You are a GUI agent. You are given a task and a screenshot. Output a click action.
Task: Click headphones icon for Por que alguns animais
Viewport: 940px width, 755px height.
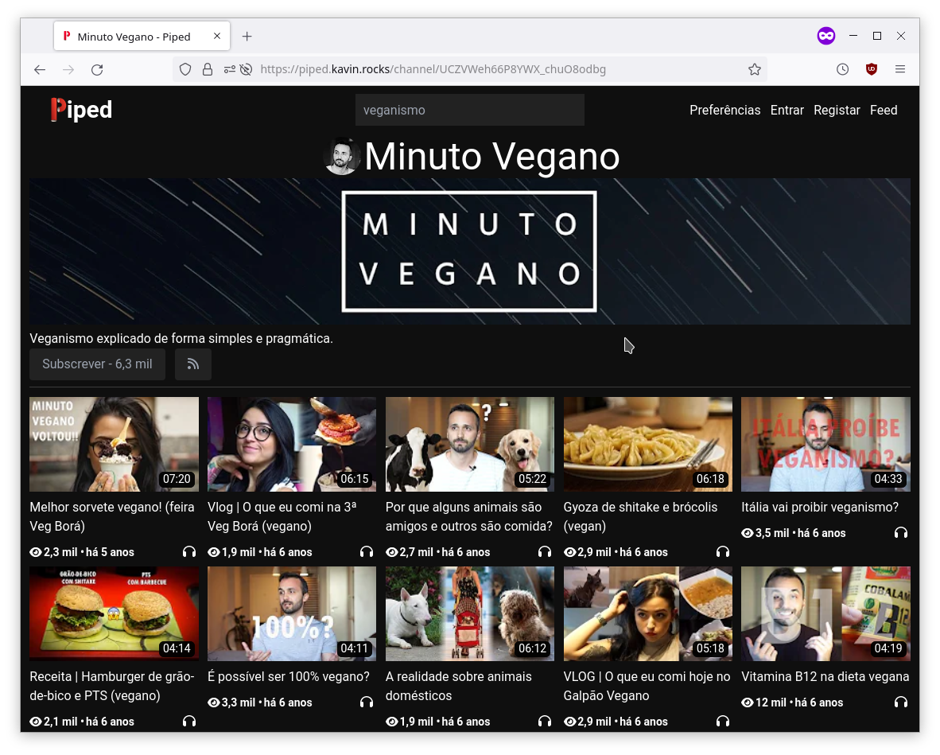point(545,551)
